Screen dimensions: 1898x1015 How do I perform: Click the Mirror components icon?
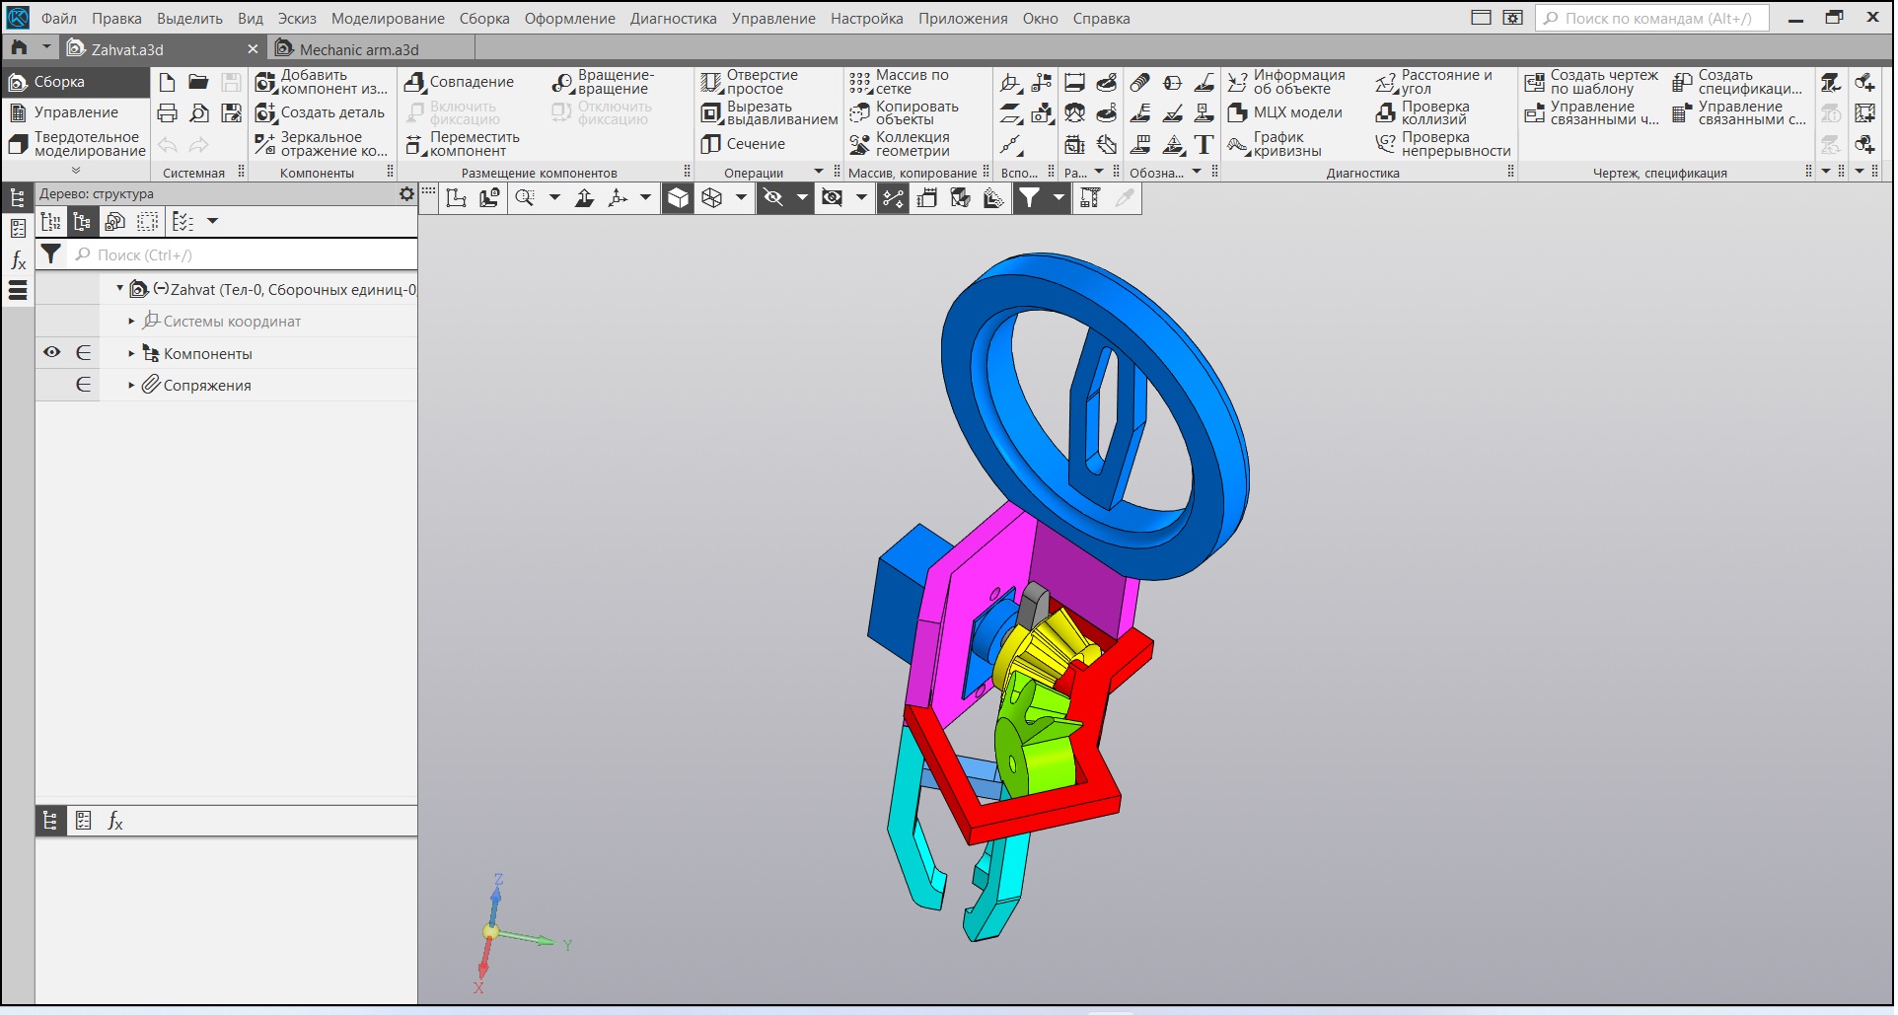pos(265,144)
